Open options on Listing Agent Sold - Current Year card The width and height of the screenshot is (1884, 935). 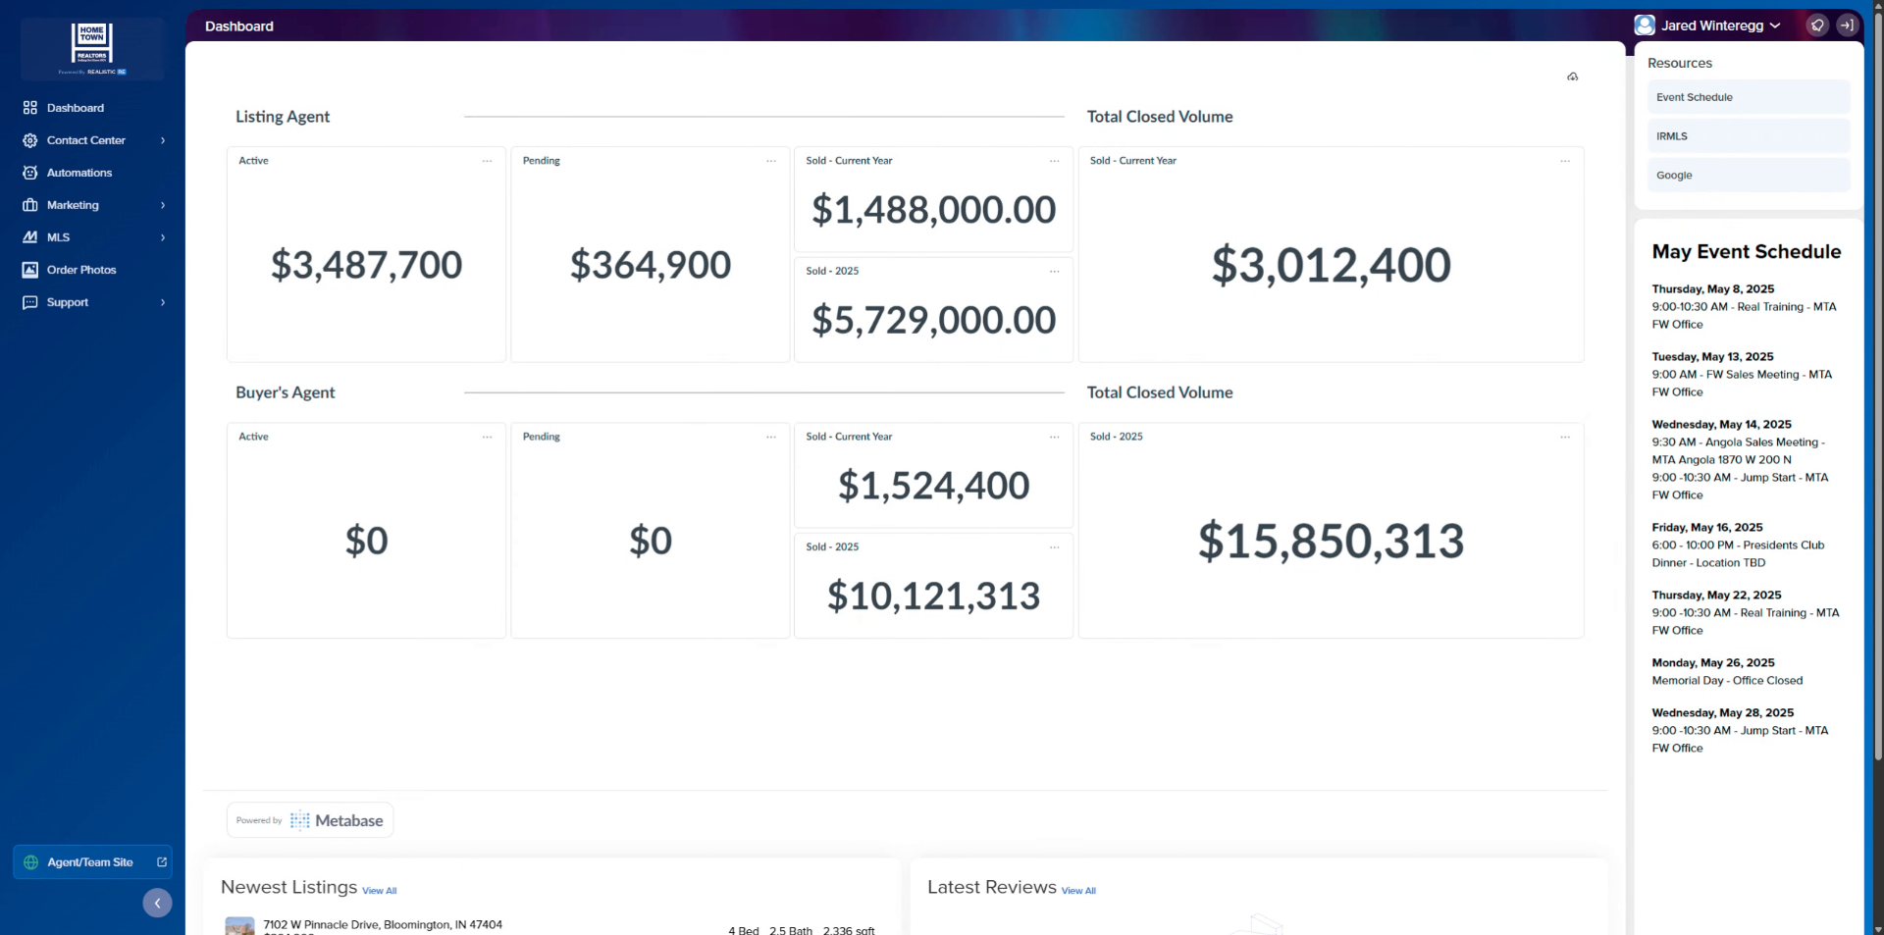(1055, 161)
